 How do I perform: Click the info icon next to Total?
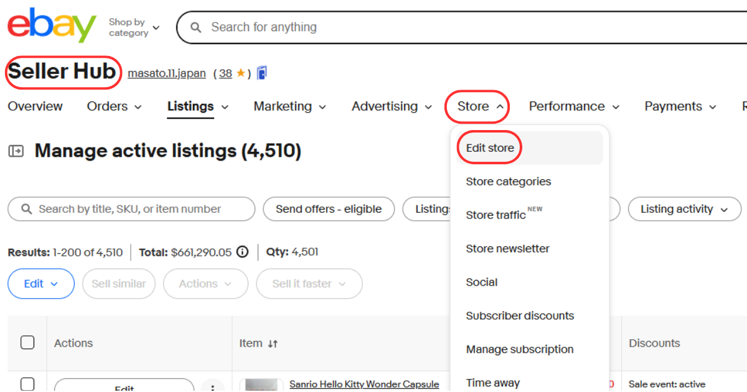(x=243, y=252)
